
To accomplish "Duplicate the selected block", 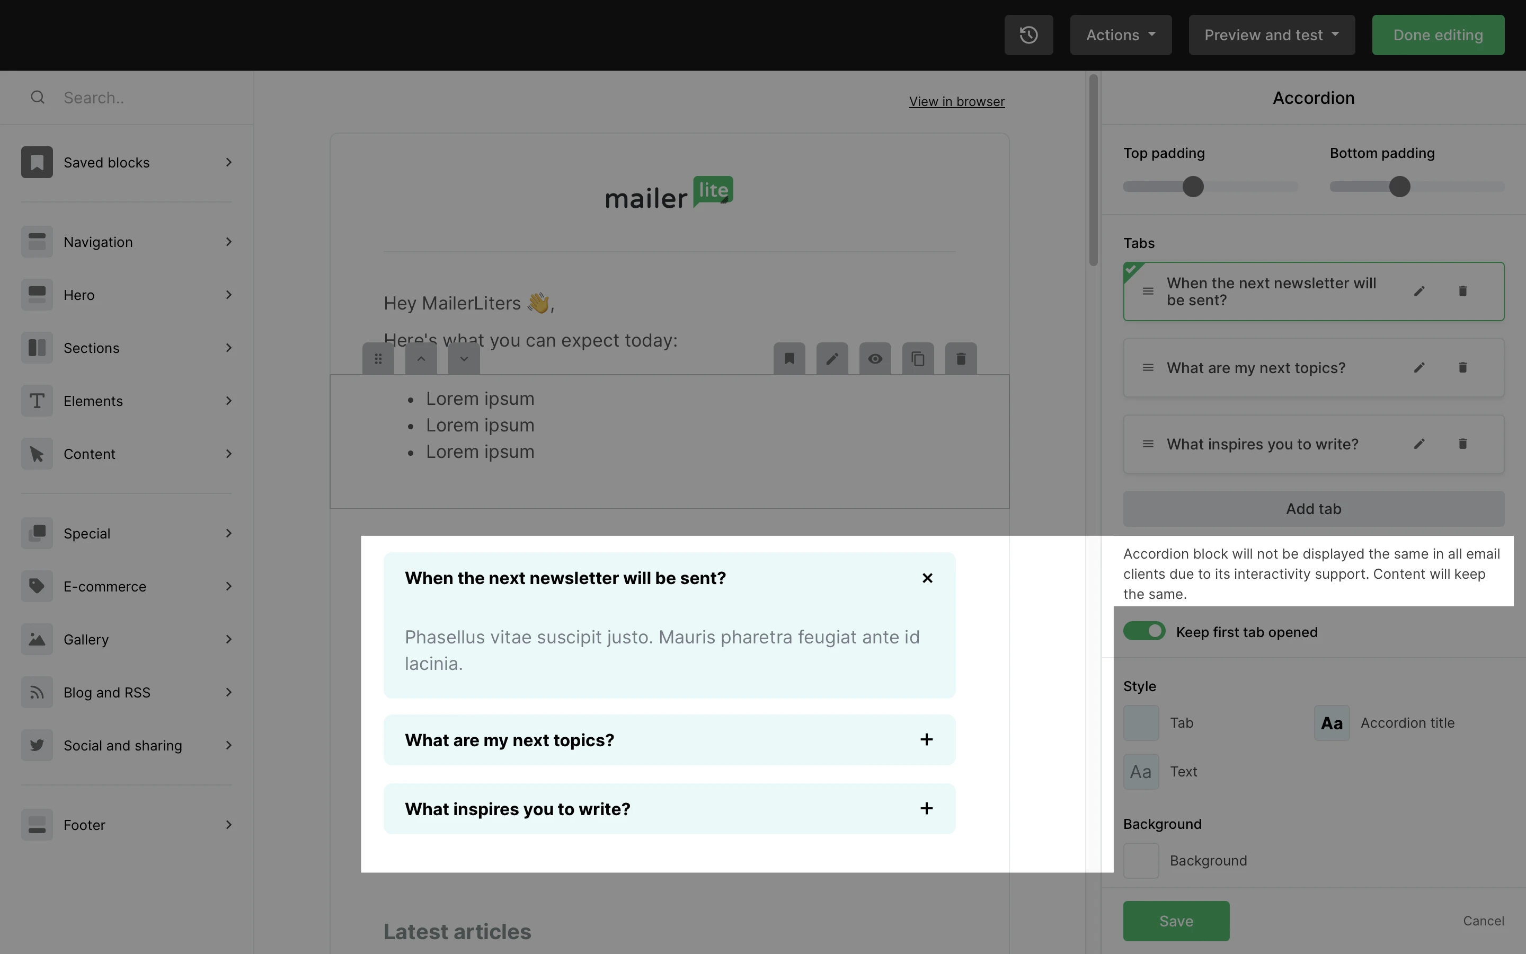I will tap(918, 359).
